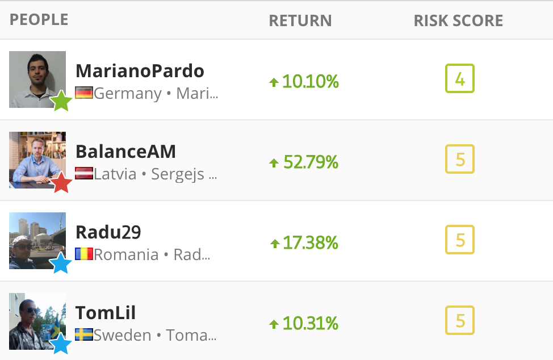Sort the list by RISK SCORE header
The image size is (553, 360).
(x=458, y=20)
